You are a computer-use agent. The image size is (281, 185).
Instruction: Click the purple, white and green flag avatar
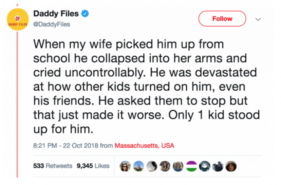coord(191,166)
